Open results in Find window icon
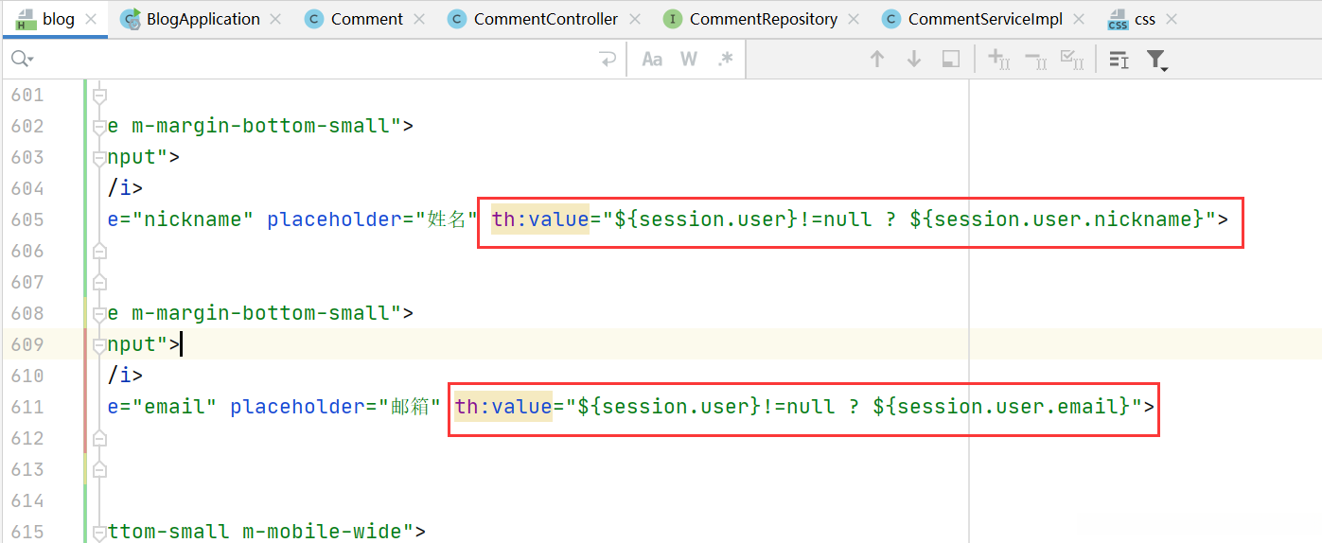Screen dimensions: 1322x543 coord(951,60)
